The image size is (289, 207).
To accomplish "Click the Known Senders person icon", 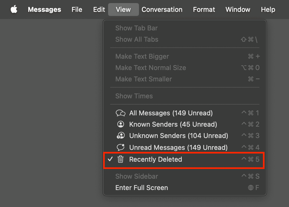I will click(120, 124).
